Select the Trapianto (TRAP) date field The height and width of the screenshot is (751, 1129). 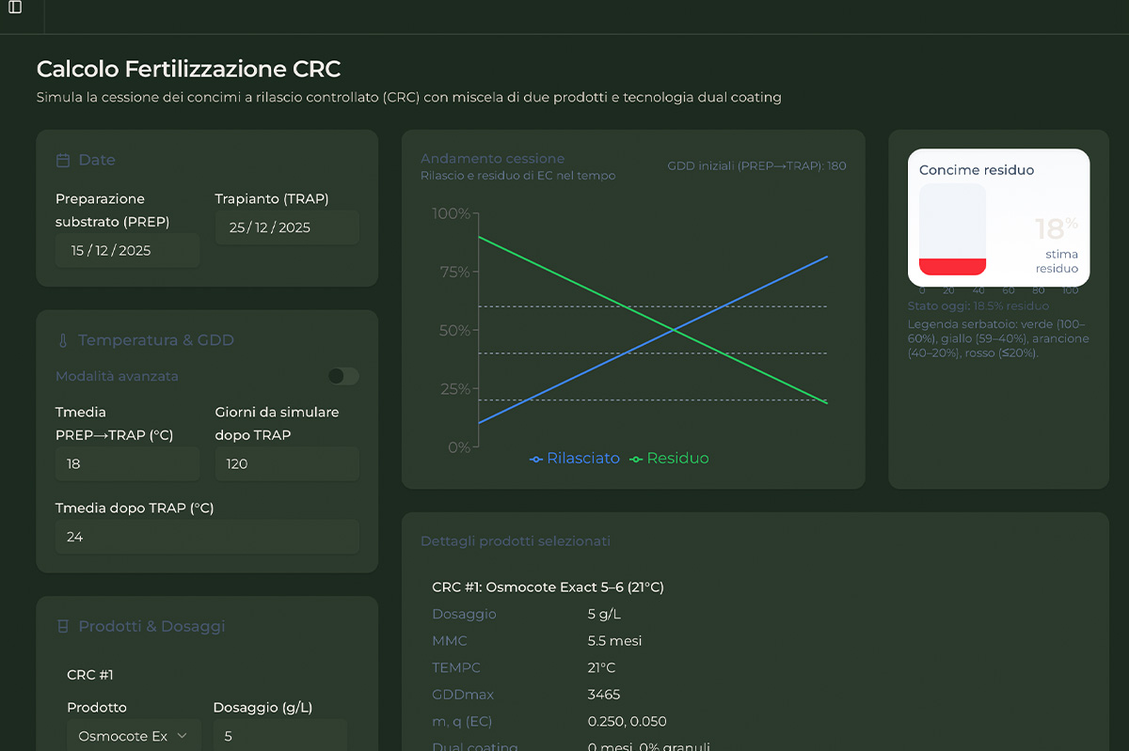click(287, 227)
